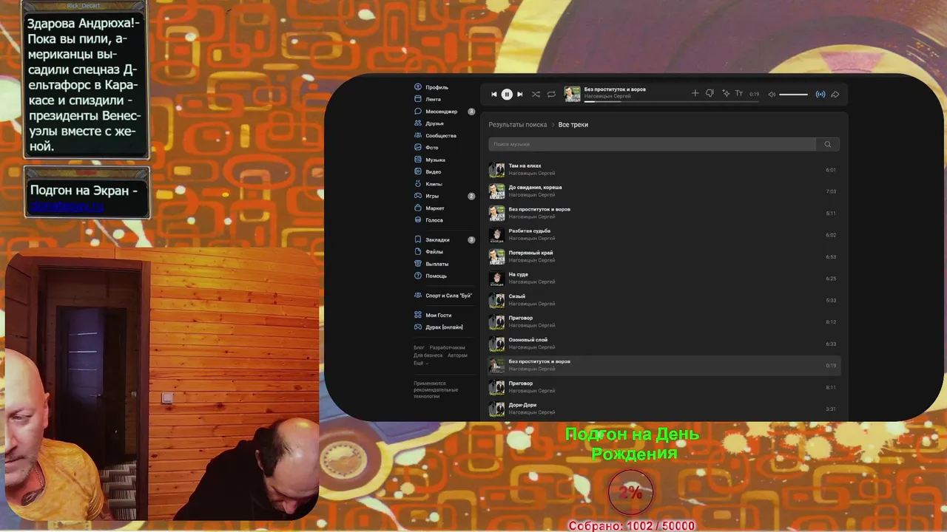Open the Голоса coins icon

tap(418, 220)
